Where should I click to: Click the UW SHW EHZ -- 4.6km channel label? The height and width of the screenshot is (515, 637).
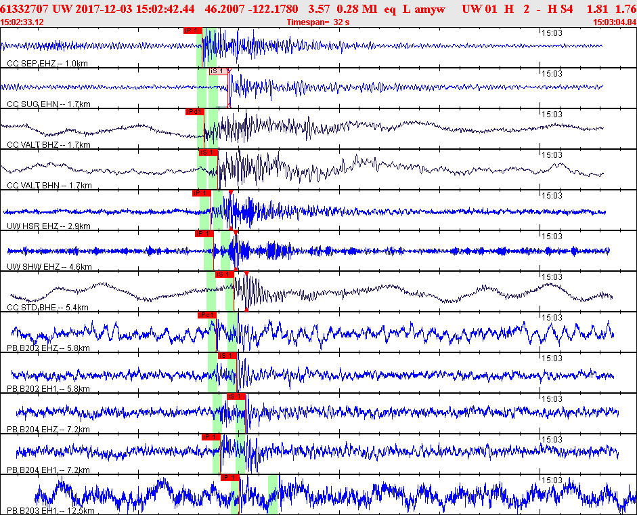(49, 267)
